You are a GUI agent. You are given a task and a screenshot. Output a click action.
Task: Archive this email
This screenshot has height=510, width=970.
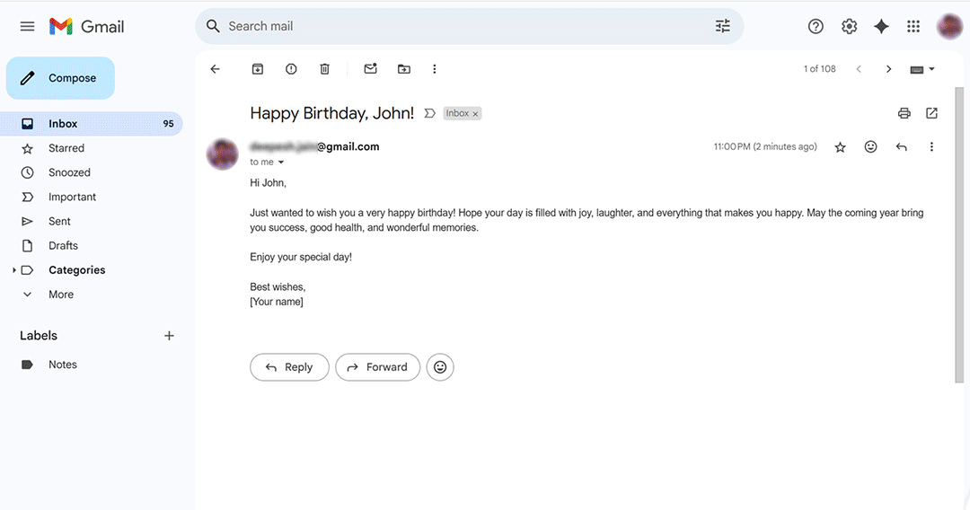point(258,68)
